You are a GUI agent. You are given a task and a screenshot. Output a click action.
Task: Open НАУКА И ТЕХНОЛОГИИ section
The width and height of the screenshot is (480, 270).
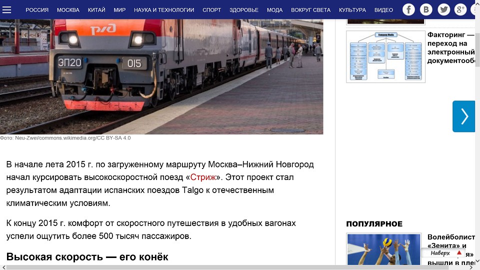pyautogui.click(x=164, y=10)
